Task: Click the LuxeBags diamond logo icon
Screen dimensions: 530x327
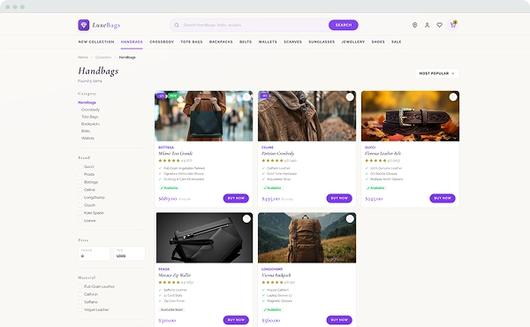Action: (84, 25)
